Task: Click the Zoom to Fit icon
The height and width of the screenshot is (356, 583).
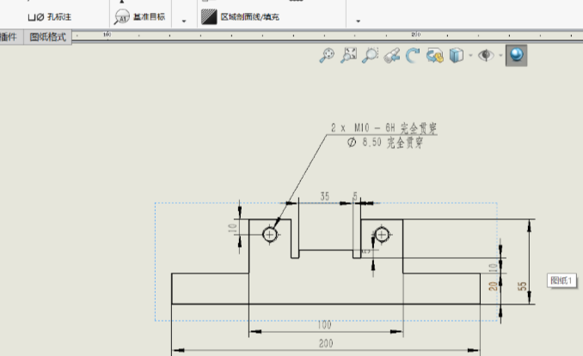Action: 327,56
